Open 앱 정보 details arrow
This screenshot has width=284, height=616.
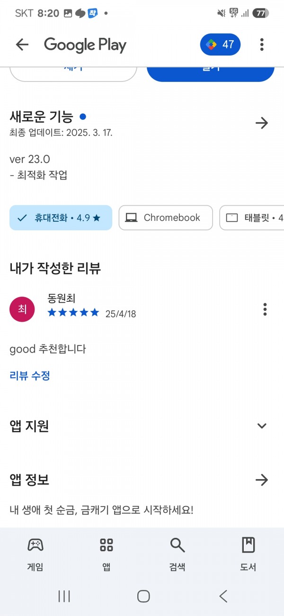point(262,480)
